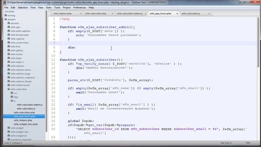The image size is (261, 147).
Task: Click the Line 7, Column 5 status text
Action: click(13, 143)
